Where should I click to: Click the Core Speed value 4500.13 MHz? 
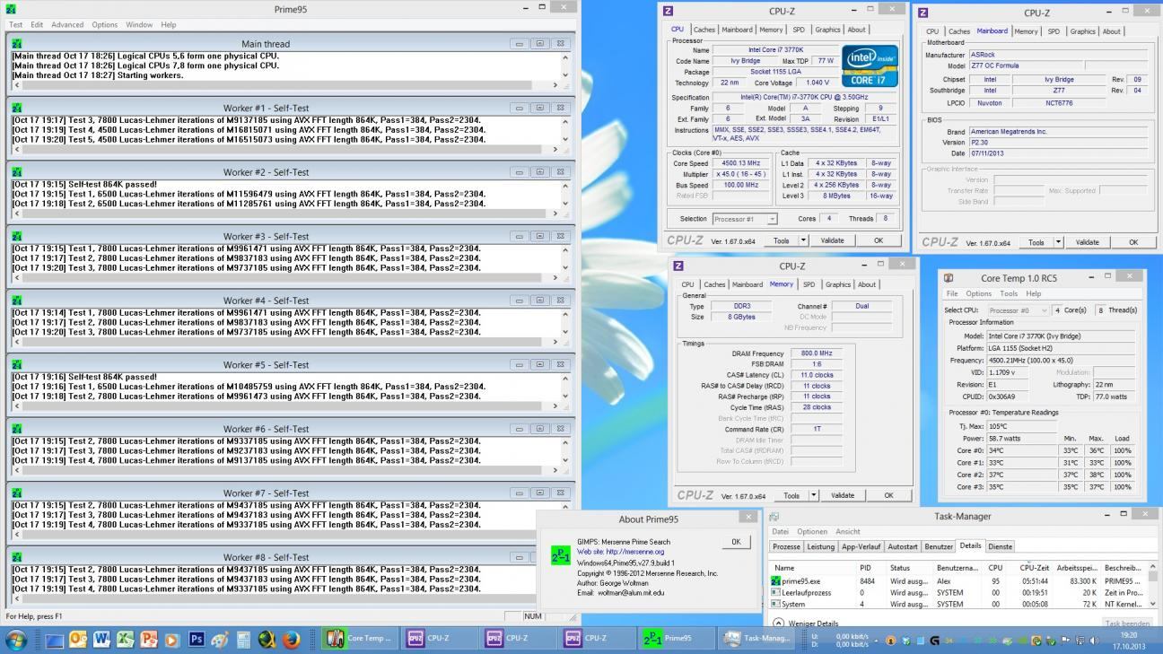739,163
